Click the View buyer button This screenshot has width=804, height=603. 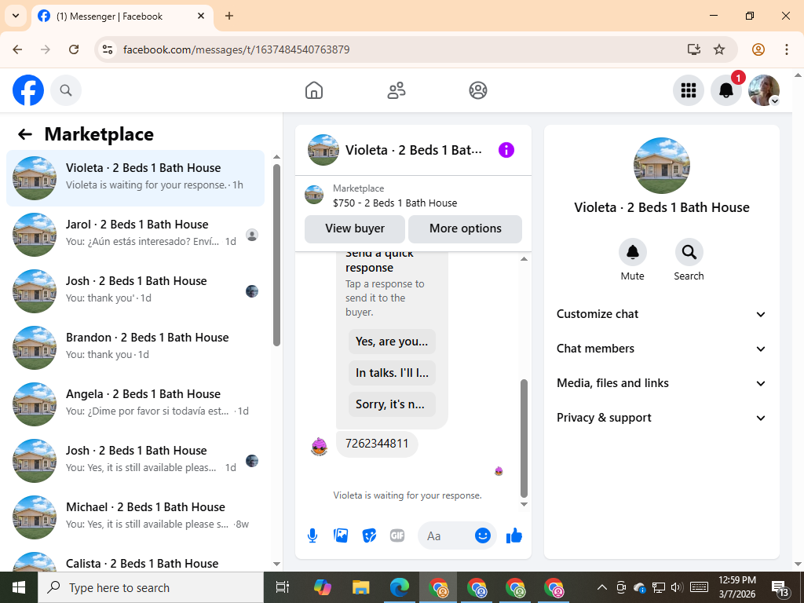point(355,228)
